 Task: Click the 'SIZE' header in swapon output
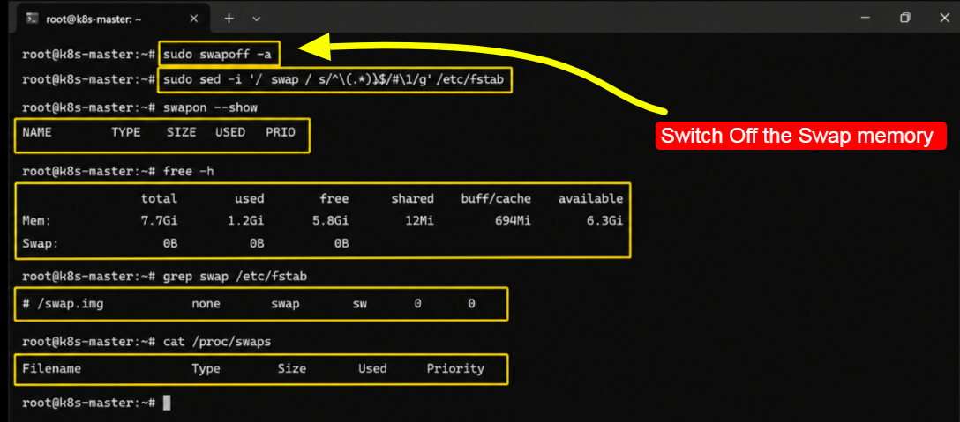pos(181,132)
